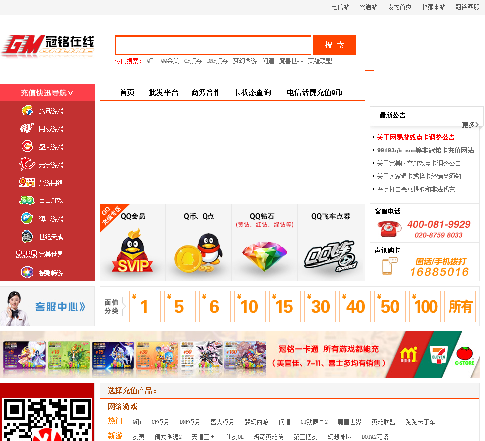Select the ¥50 face value button
Screen dimensions: 485x441
coord(390,307)
